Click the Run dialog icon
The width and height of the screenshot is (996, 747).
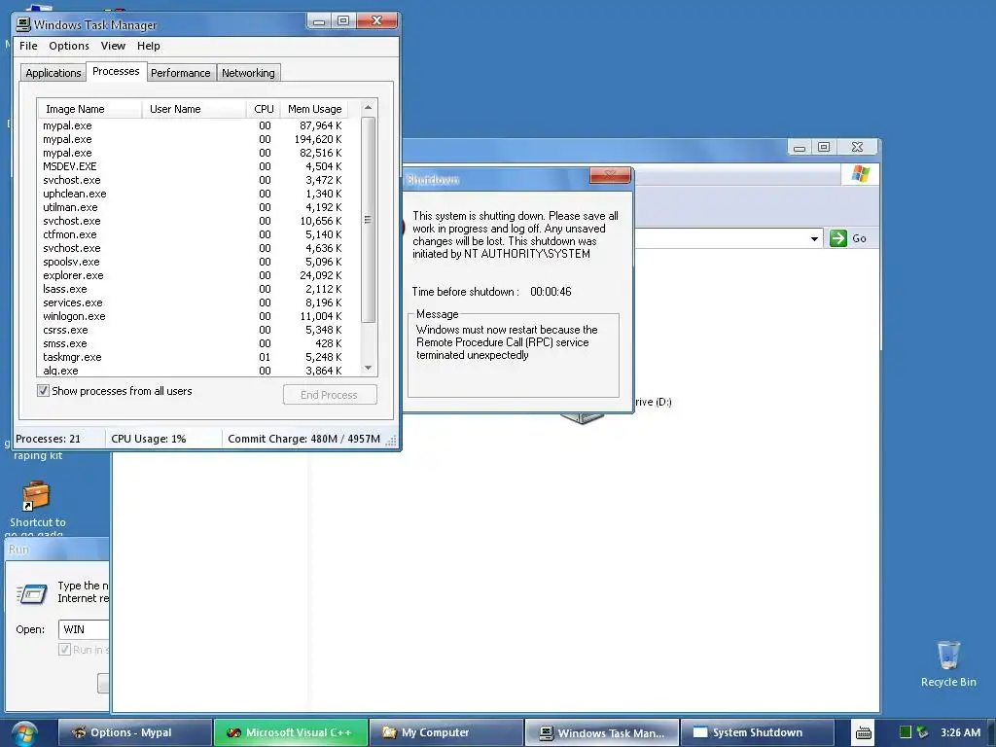[32, 594]
